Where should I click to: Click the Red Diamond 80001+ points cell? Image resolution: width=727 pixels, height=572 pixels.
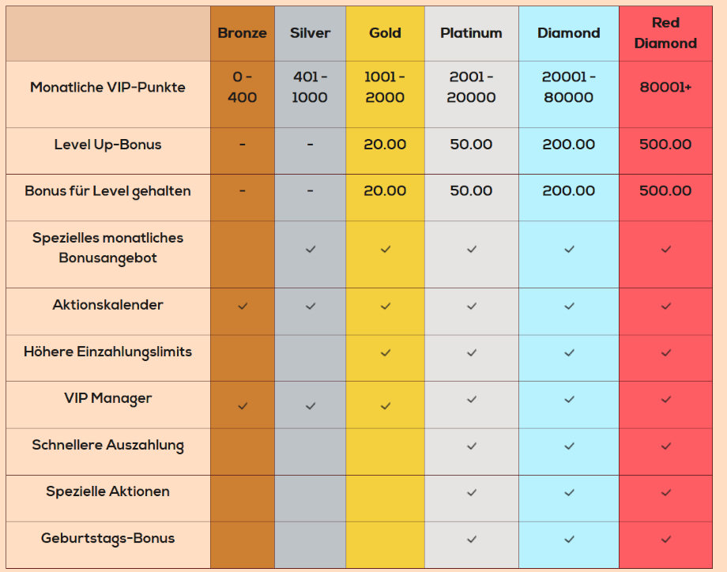665,87
